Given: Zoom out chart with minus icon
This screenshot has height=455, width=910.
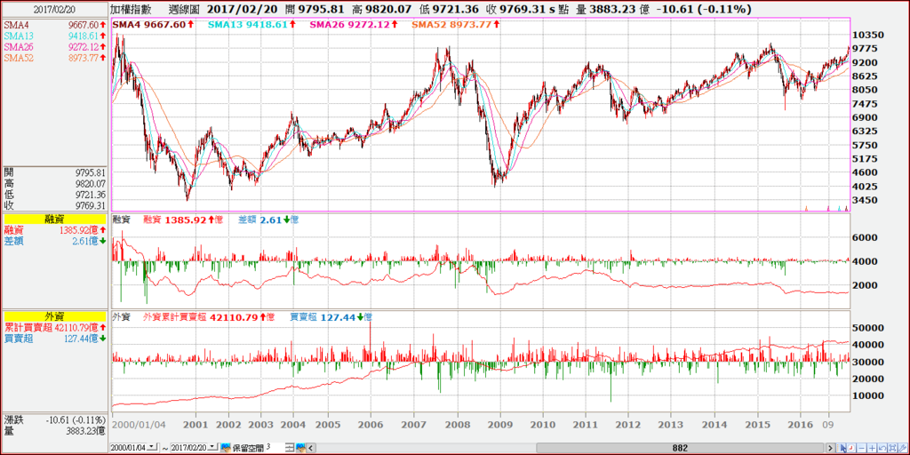Looking at the screenshot, I should coord(862,448).
